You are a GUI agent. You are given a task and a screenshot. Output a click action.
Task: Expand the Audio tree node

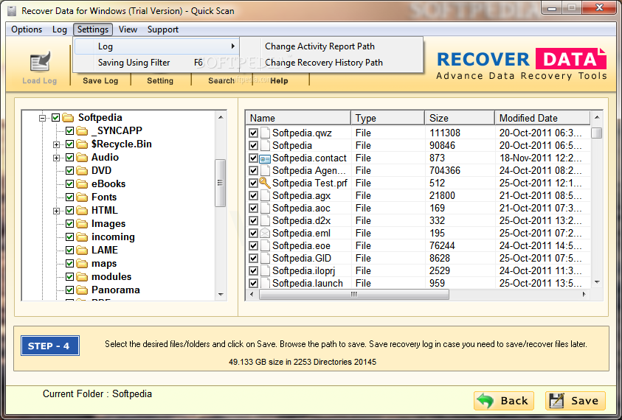[56, 158]
